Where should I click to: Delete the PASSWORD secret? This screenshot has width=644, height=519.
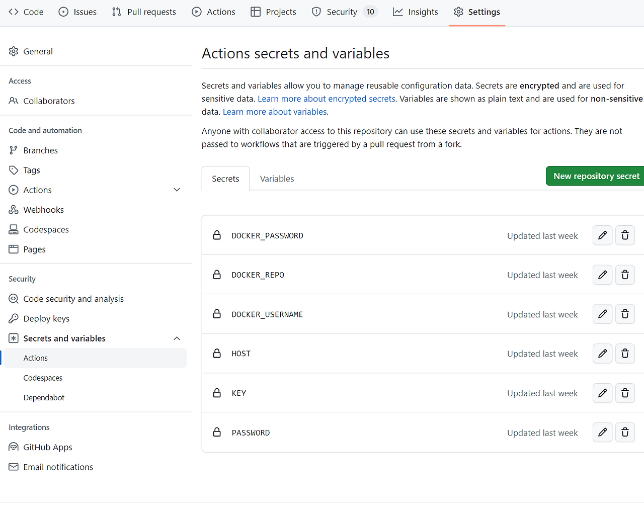tap(625, 432)
